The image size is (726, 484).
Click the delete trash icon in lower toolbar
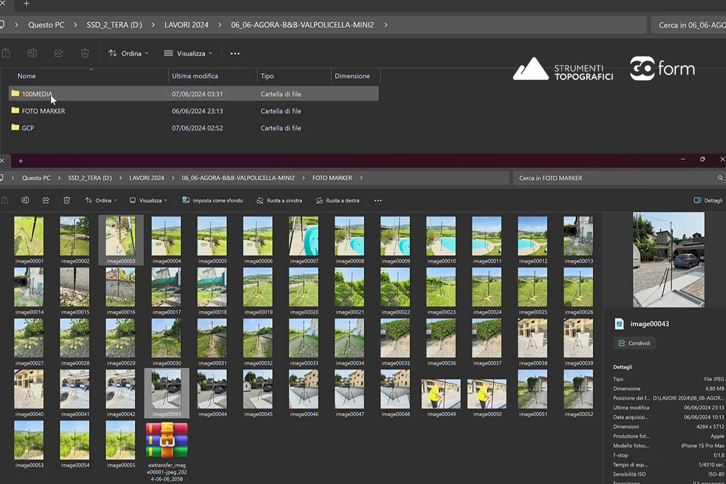click(x=67, y=200)
